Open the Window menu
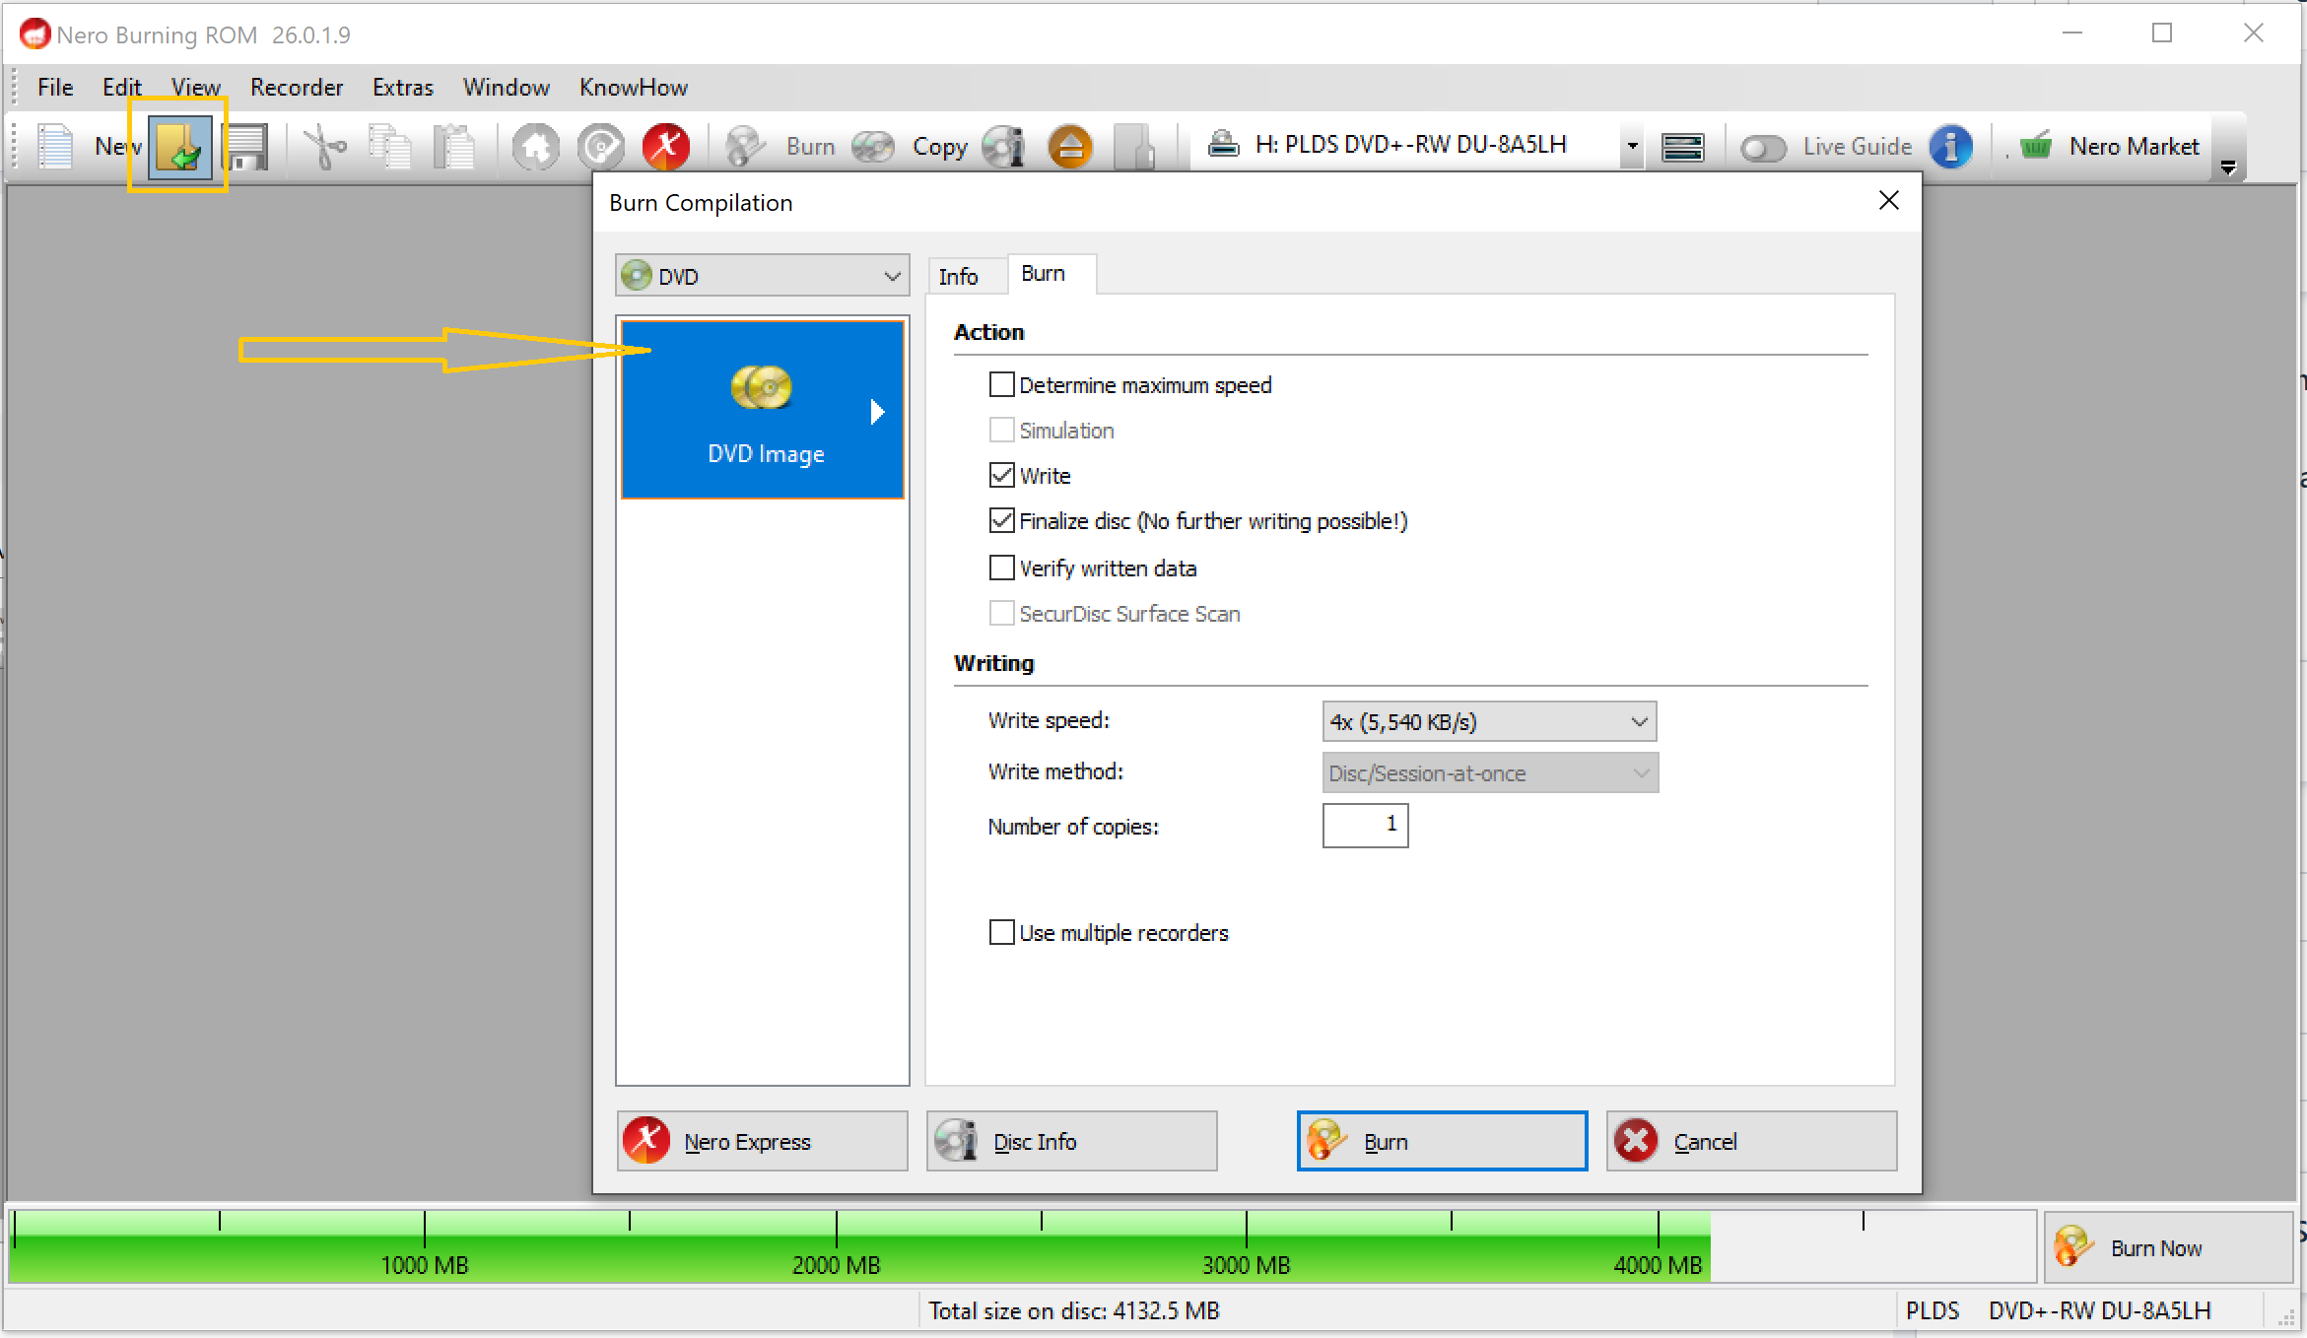Screen dimensions: 2307x1338 [506, 87]
